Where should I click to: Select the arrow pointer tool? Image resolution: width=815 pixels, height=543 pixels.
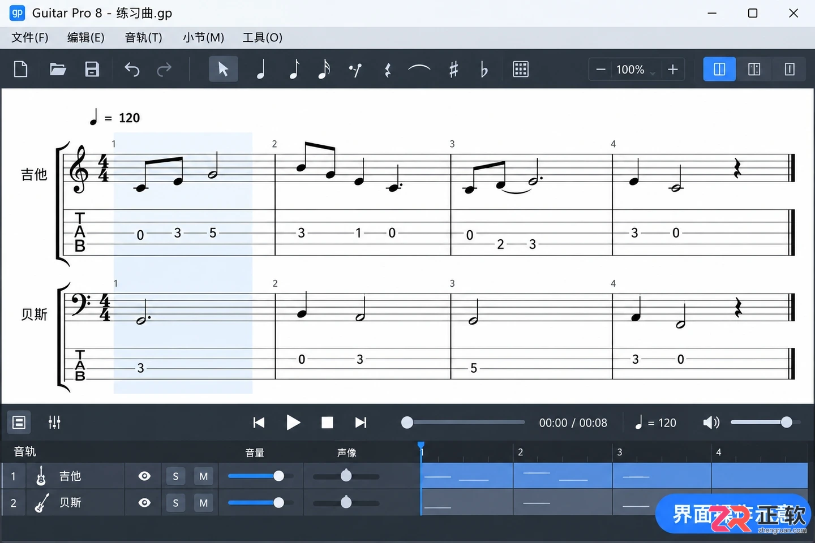[223, 69]
